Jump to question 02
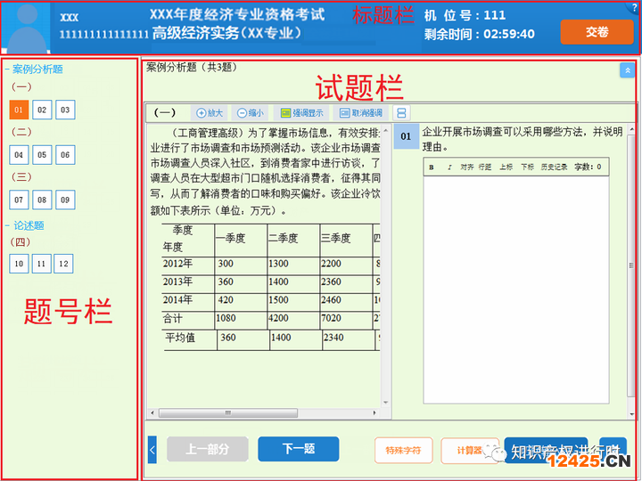The width and height of the screenshot is (642, 481). [42, 110]
